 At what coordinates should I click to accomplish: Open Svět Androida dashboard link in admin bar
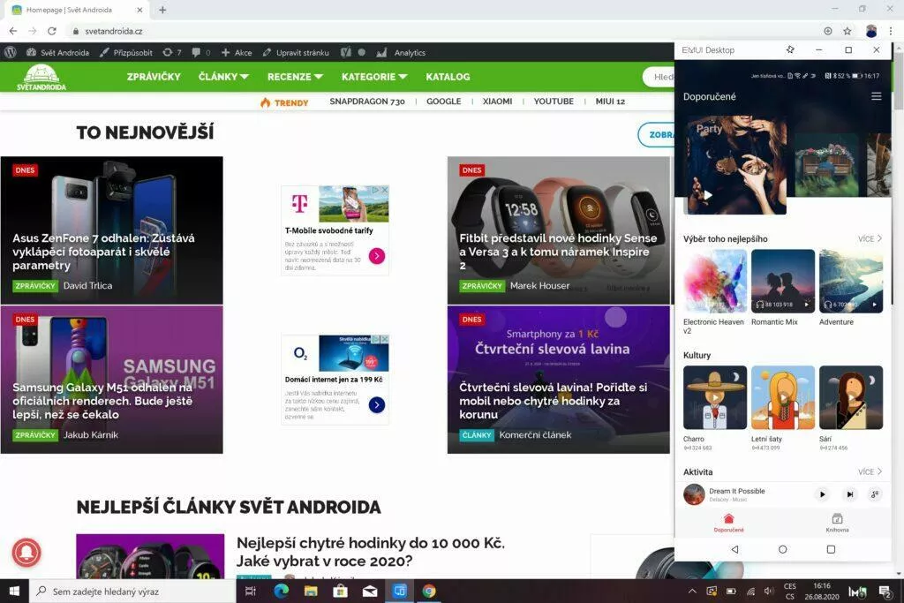pos(57,52)
